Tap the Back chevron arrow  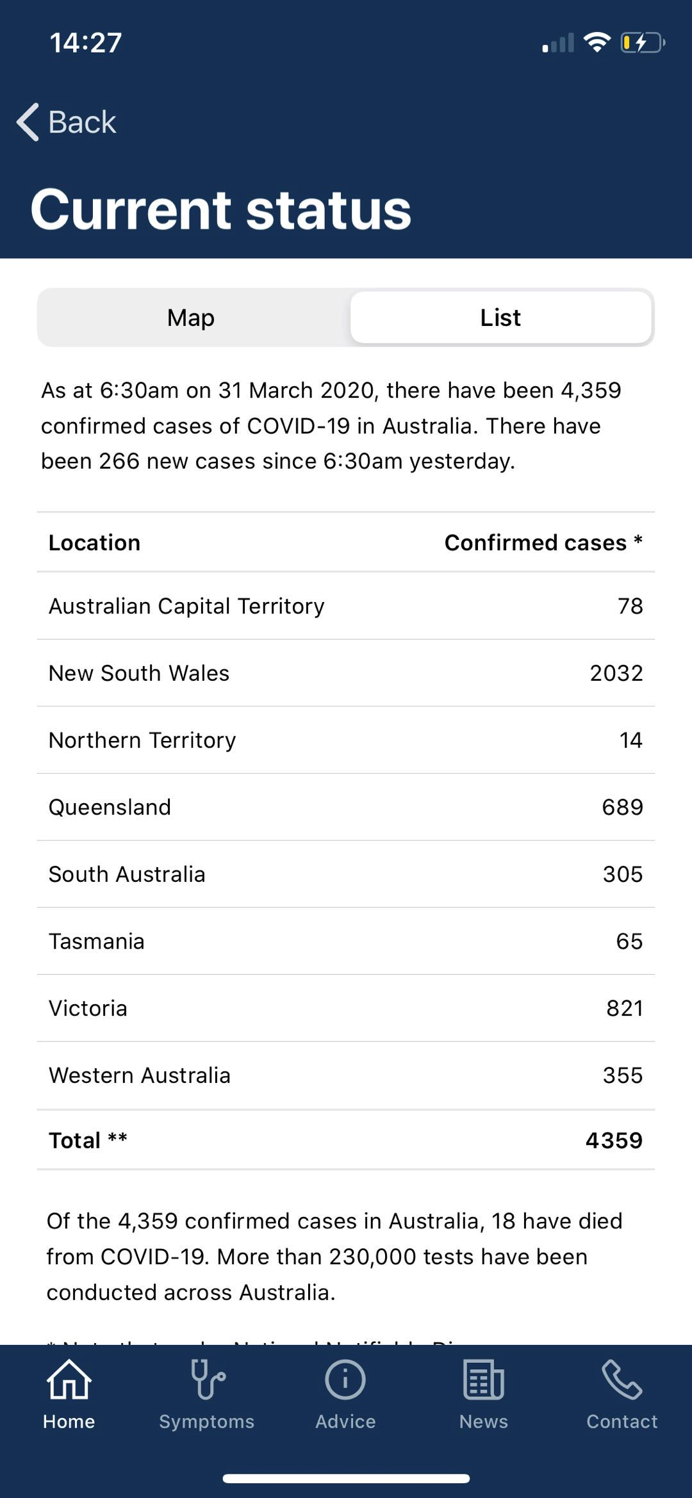(28, 122)
